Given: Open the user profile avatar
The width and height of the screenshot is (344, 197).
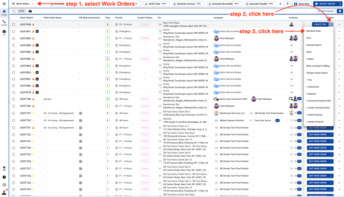Looking at the screenshot, I should pyautogui.click(x=4, y=192).
